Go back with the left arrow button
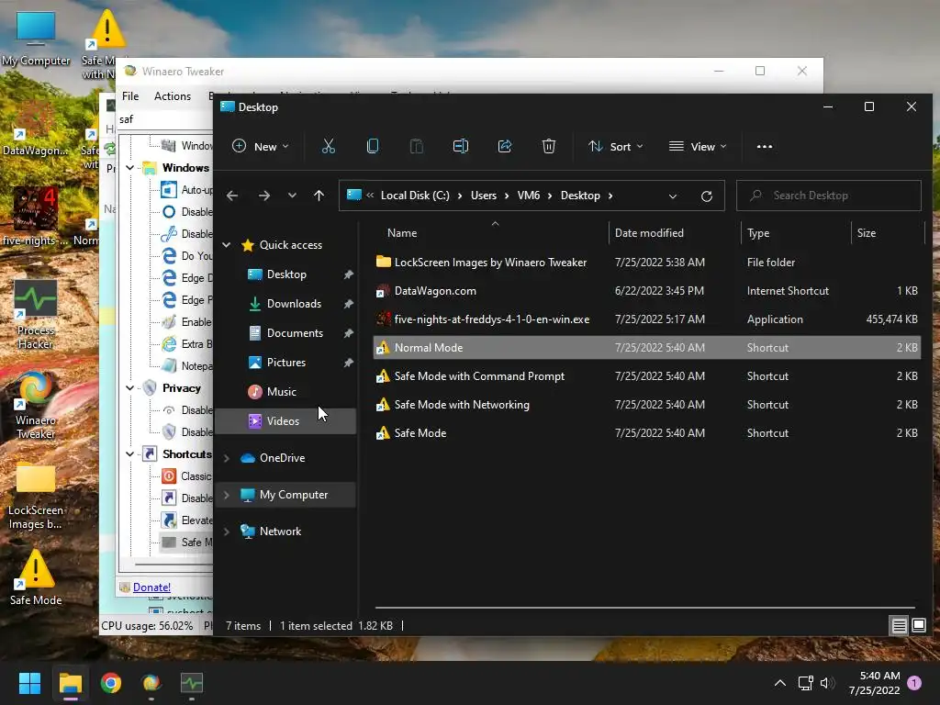 pyautogui.click(x=232, y=196)
